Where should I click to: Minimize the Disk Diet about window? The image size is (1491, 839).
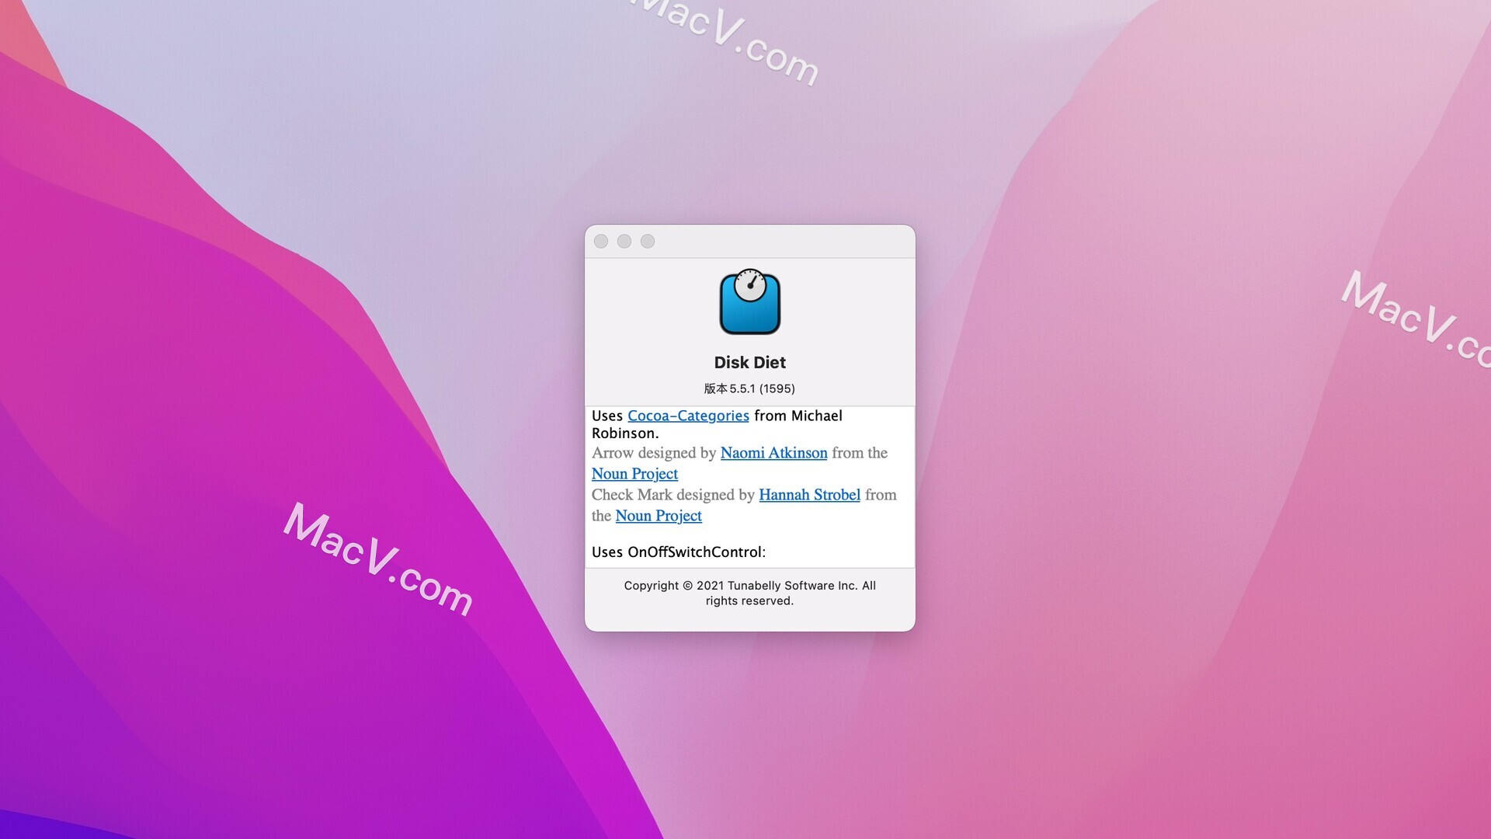(x=624, y=242)
